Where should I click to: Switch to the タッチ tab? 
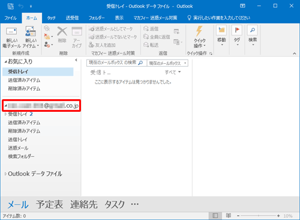pos(51,18)
